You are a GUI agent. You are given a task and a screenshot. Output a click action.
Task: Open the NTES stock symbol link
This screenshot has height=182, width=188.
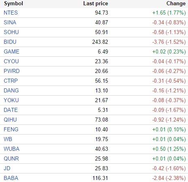tap(11, 13)
